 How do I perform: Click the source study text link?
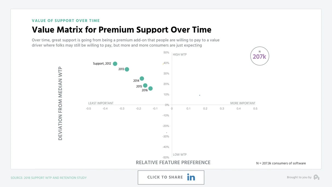point(49,178)
